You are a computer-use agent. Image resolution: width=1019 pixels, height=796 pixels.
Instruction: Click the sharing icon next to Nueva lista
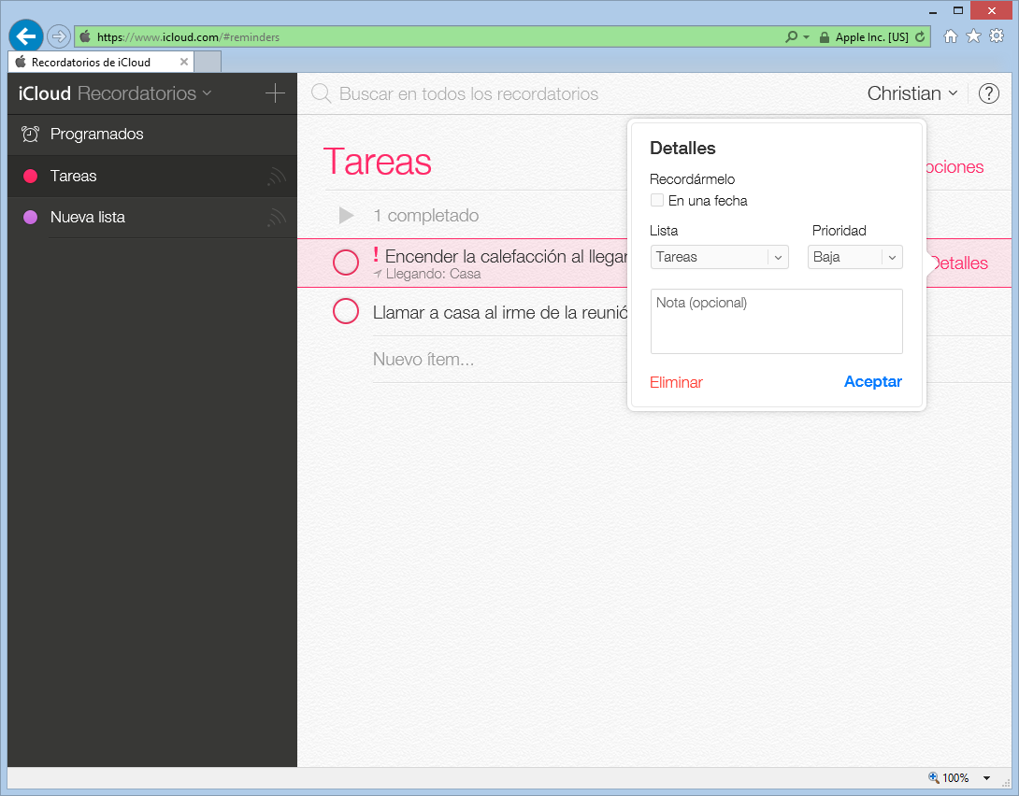(277, 217)
